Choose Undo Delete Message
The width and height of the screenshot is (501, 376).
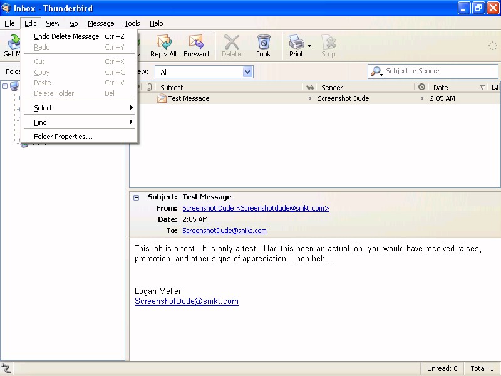(80, 36)
